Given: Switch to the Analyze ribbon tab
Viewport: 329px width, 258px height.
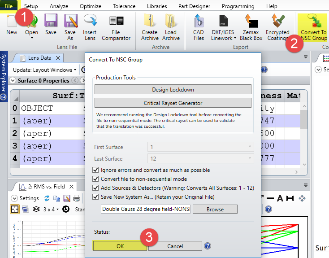Looking at the screenshot, I should [x=59, y=6].
